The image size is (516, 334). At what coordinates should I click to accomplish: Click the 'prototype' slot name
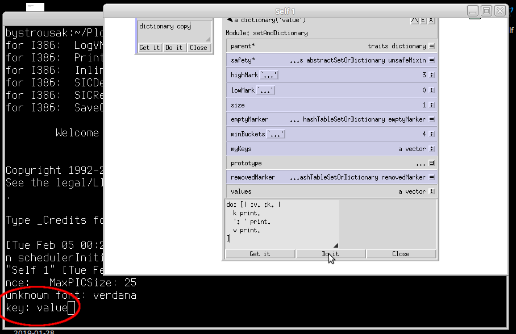246,163
